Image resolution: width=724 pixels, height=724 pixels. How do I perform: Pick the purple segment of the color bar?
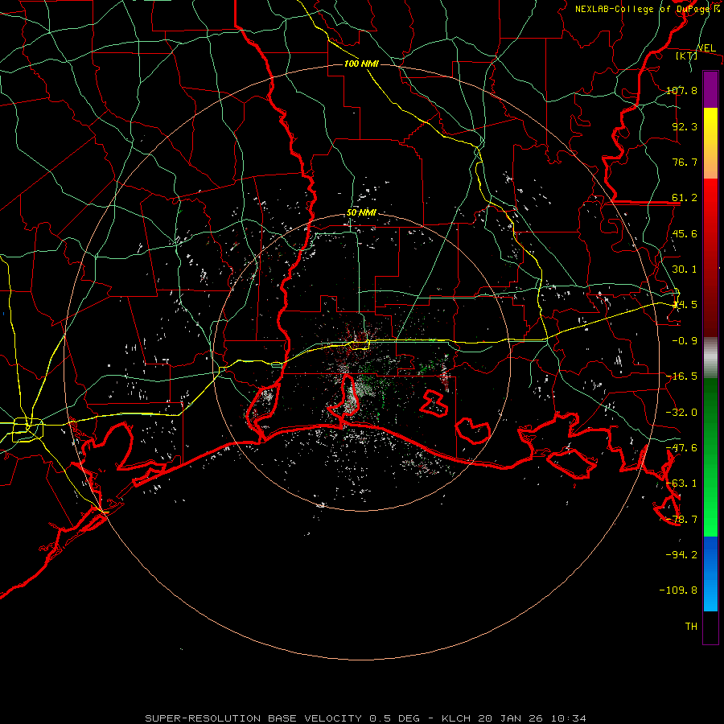[710, 90]
